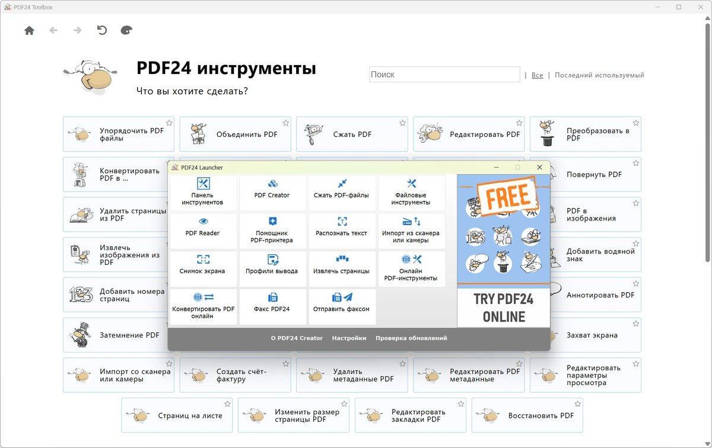Viewport: 712px width, 448px height.
Task: Favorite the Редактировать PDF star
Action: 519,123
